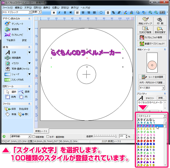Open stamp creation (スタンプ作成)

pyautogui.click(x=14, y=80)
